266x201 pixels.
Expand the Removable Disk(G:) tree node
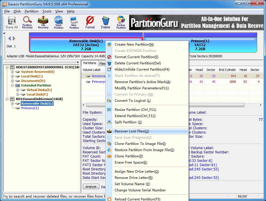point(12,103)
